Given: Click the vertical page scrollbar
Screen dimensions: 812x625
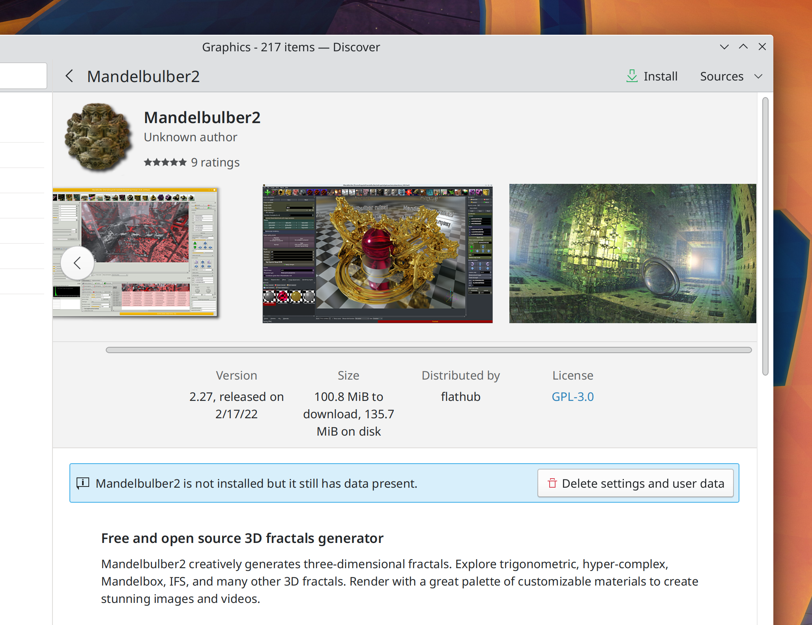Looking at the screenshot, I should point(765,237).
